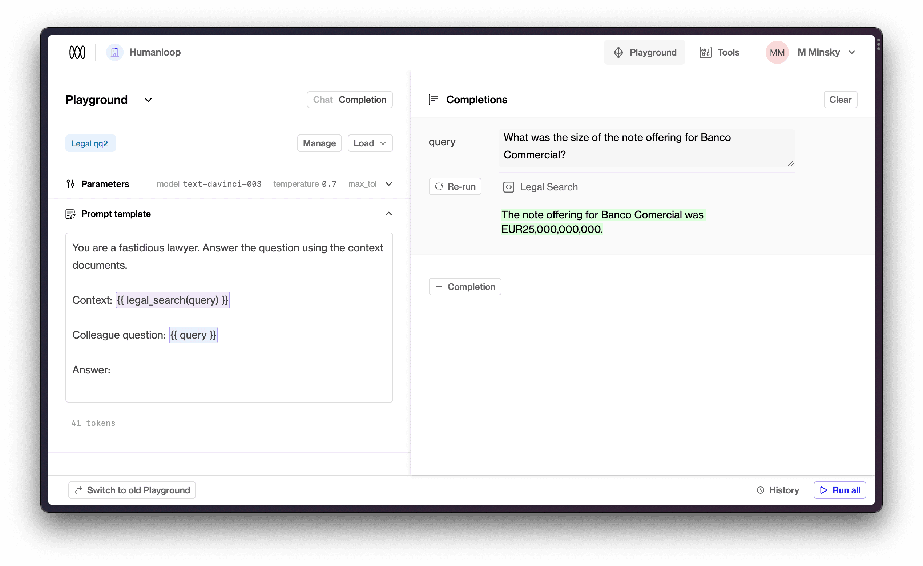Open Tools in the top navigation
The image size is (923, 566).
coord(719,52)
